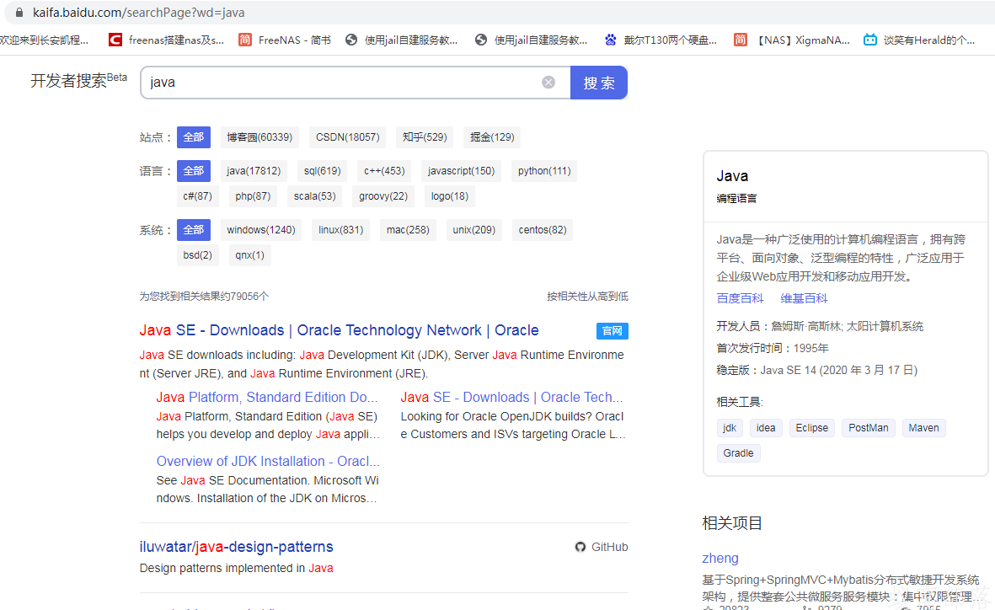Open Java SE - Downloads Oracle Tech sub-result
This screenshot has width=995, height=610.
click(x=511, y=398)
